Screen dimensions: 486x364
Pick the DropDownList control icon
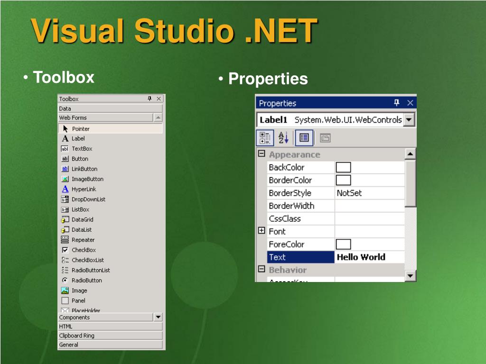[x=65, y=200]
